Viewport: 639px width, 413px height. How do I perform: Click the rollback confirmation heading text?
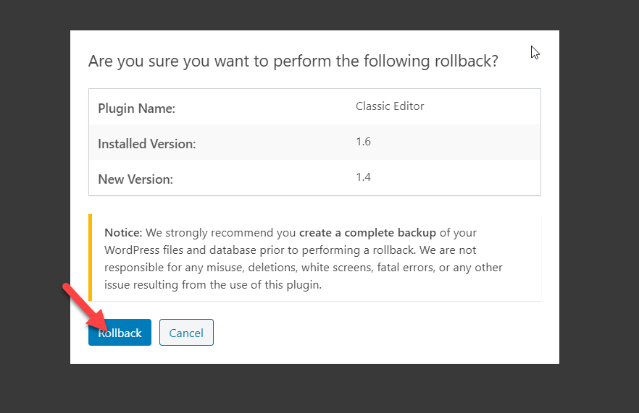coord(293,61)
